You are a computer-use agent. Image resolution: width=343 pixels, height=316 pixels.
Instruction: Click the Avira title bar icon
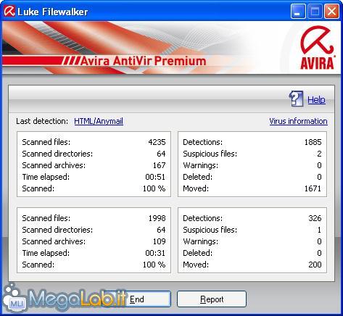(x=9, y=11)
